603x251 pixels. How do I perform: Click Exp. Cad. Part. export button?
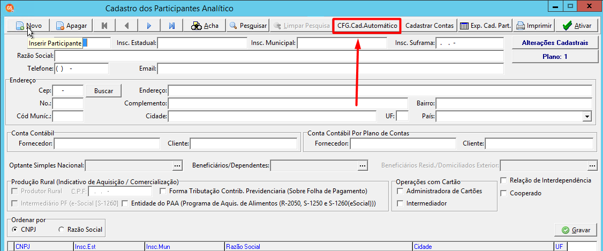(x=485, y=25)
